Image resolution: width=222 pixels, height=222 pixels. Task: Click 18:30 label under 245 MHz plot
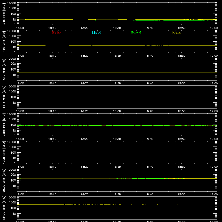coord(117,28)
